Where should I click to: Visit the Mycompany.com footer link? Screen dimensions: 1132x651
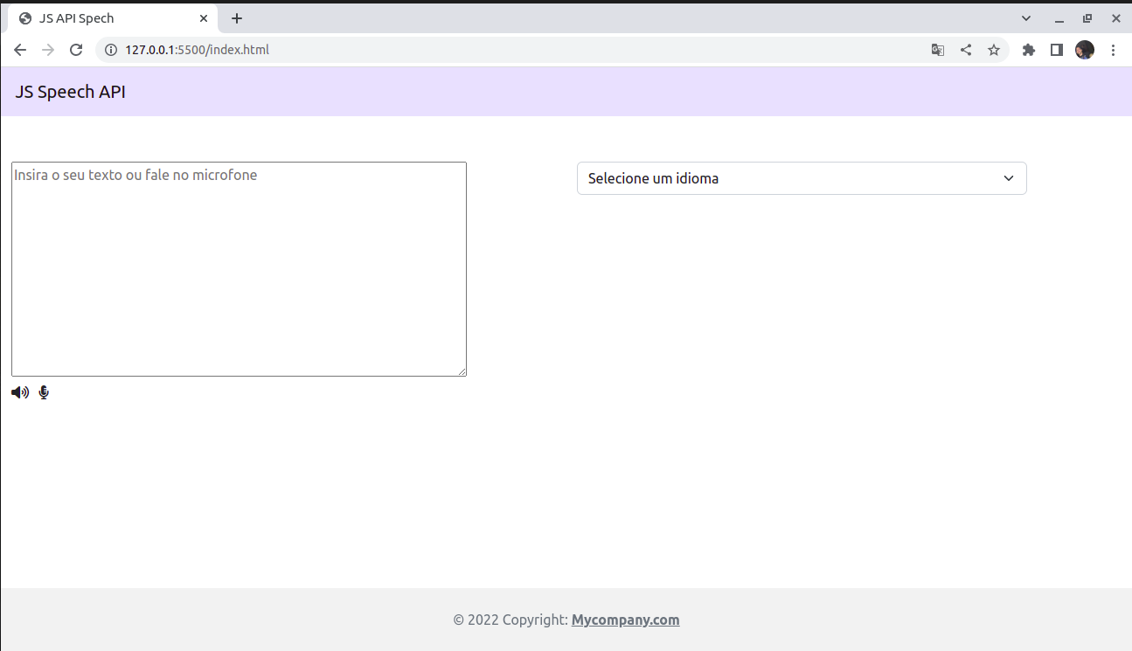click(625, 620)
